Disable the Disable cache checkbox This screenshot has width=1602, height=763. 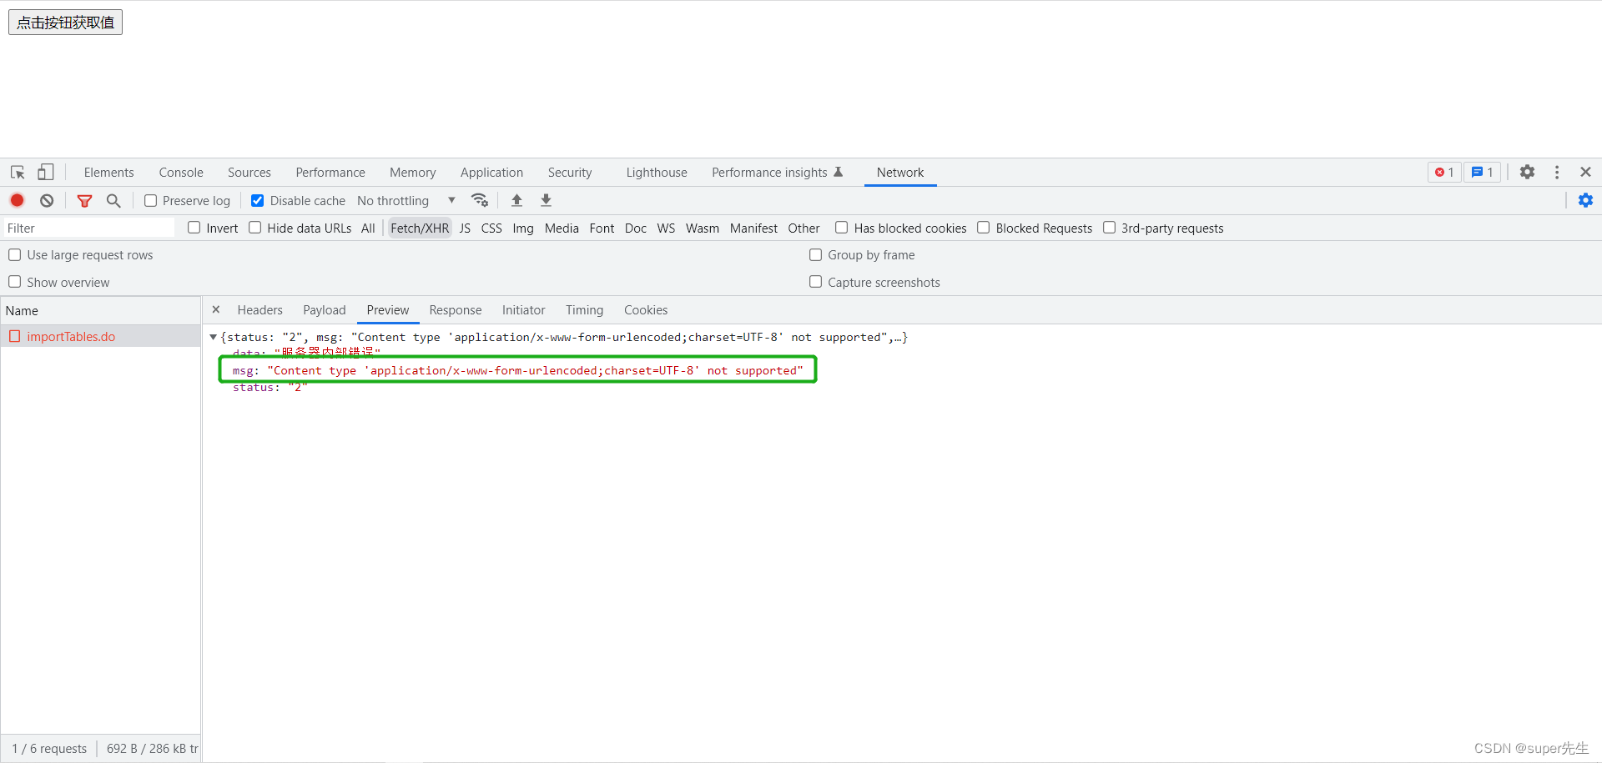tap(257, 200)
